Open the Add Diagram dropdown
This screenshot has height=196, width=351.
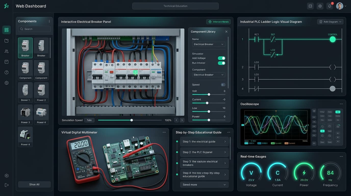point(330,22)
